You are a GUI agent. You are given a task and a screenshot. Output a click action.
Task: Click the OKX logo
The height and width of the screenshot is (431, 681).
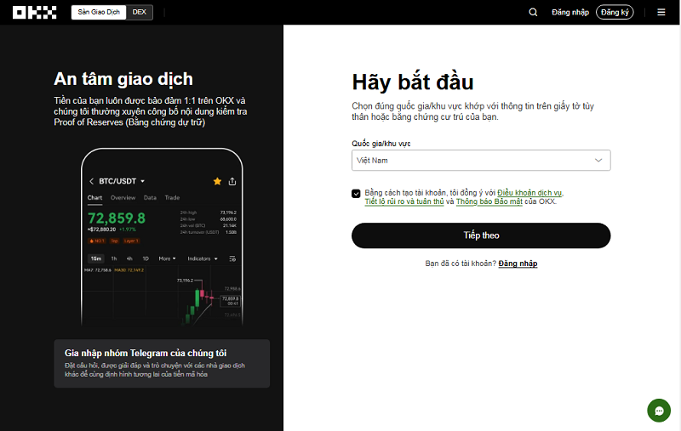[34, 12]
